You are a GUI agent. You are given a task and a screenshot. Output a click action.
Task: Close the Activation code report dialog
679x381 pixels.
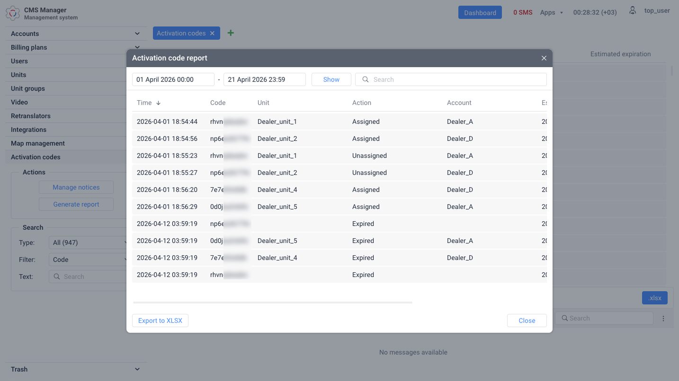pyautogui.click(x=544, y=58)
